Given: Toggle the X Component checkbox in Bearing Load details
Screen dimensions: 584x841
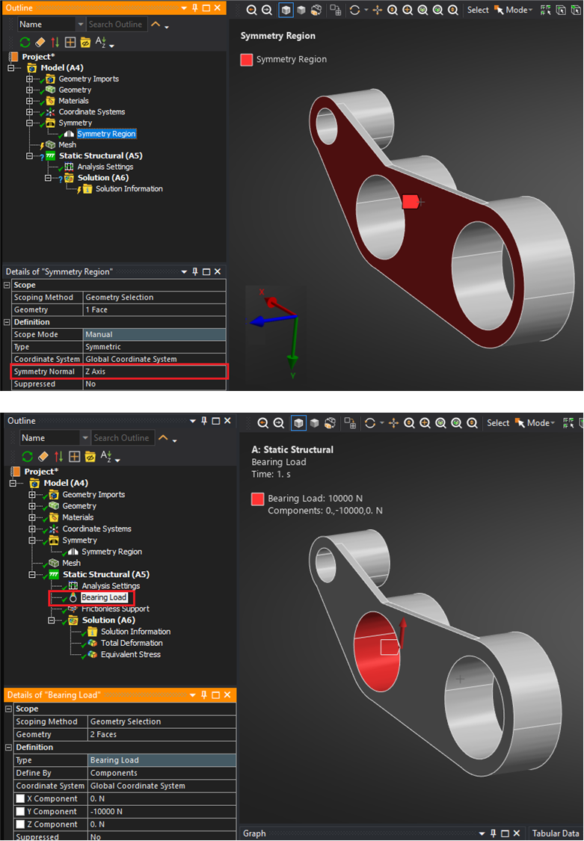Looking at the screenshot, I should click(x=20, y=798).
